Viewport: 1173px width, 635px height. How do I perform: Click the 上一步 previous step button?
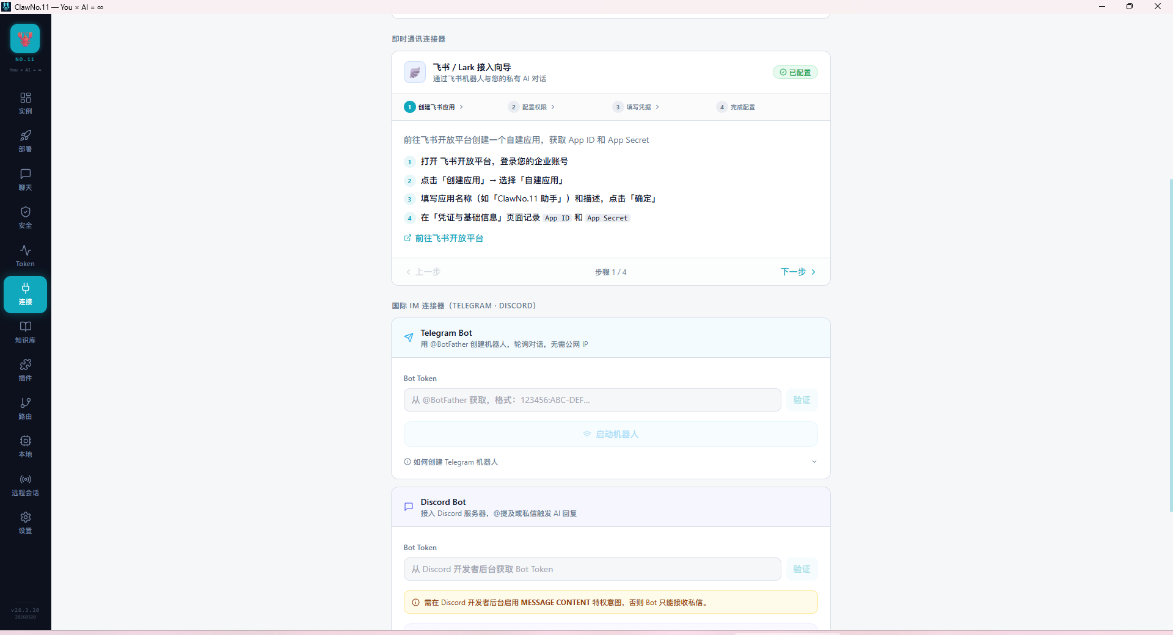[x=423, y=272]
